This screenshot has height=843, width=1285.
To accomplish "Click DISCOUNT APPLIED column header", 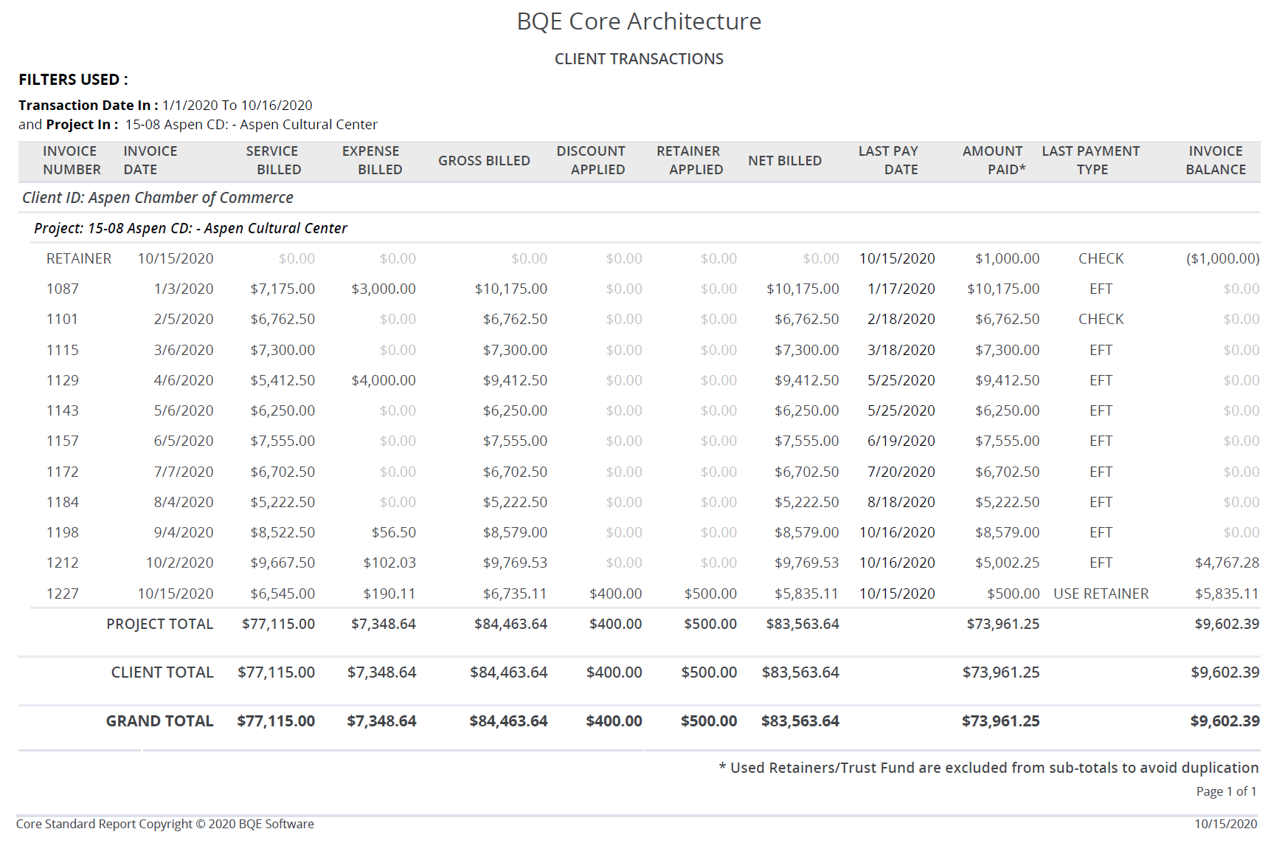I will 591,160.
